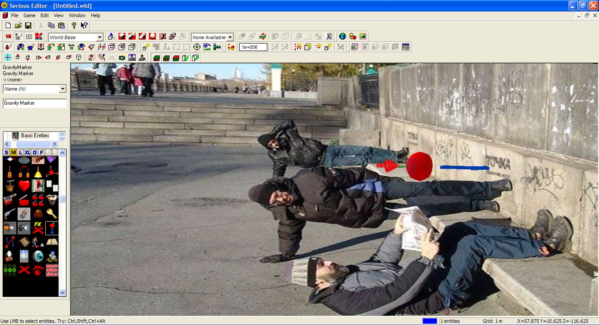Toggle the D view button in the browser
Viewport: 599px width, 325px height.
pyautogui.click(x=35, y=153)
